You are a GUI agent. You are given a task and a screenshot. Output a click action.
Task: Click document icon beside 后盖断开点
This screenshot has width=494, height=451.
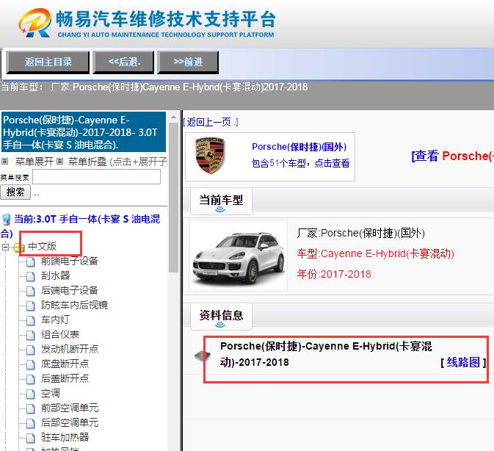[x=31, y=380]
